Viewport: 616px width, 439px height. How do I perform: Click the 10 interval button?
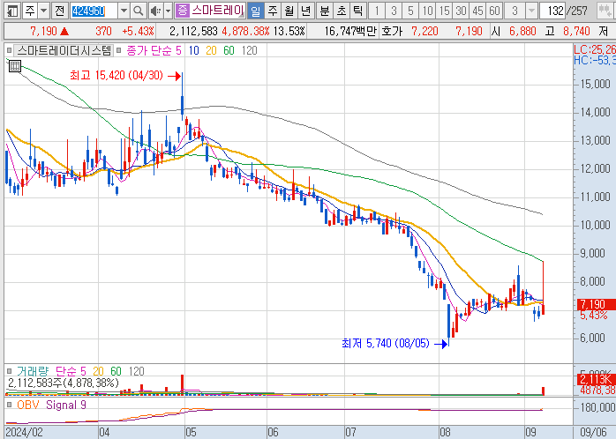pos(427,11)
